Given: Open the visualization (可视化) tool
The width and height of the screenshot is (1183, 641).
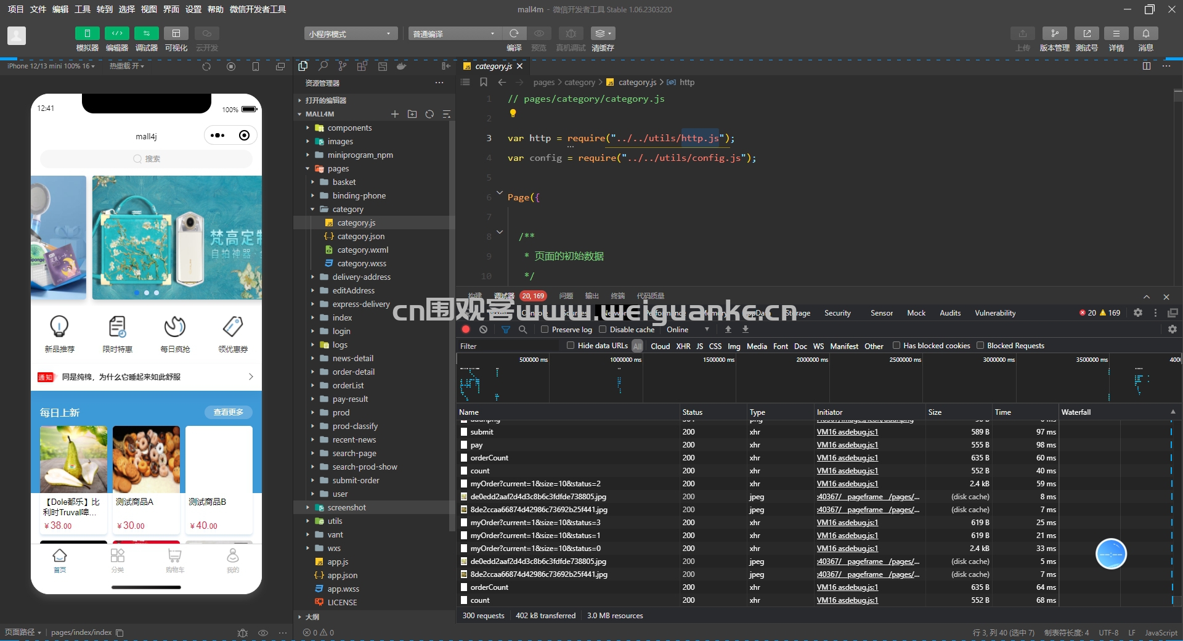Looking at the screenshot, I should 176,33.
